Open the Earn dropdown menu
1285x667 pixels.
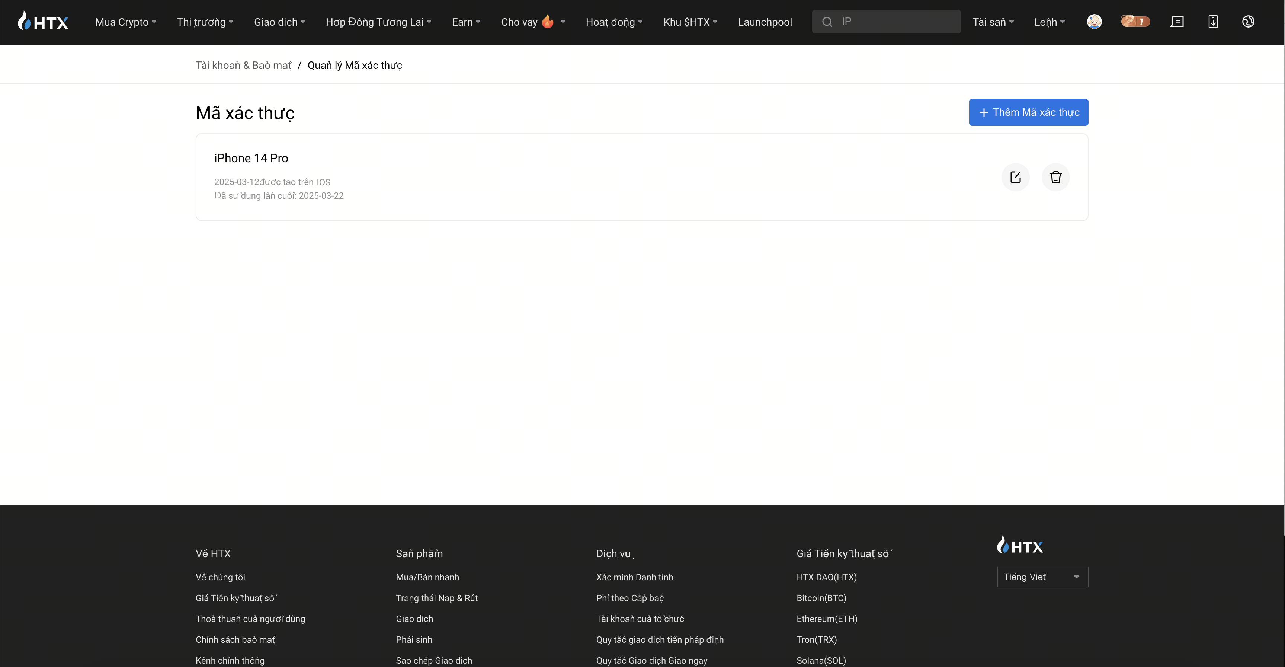click(x=466, y=22)
